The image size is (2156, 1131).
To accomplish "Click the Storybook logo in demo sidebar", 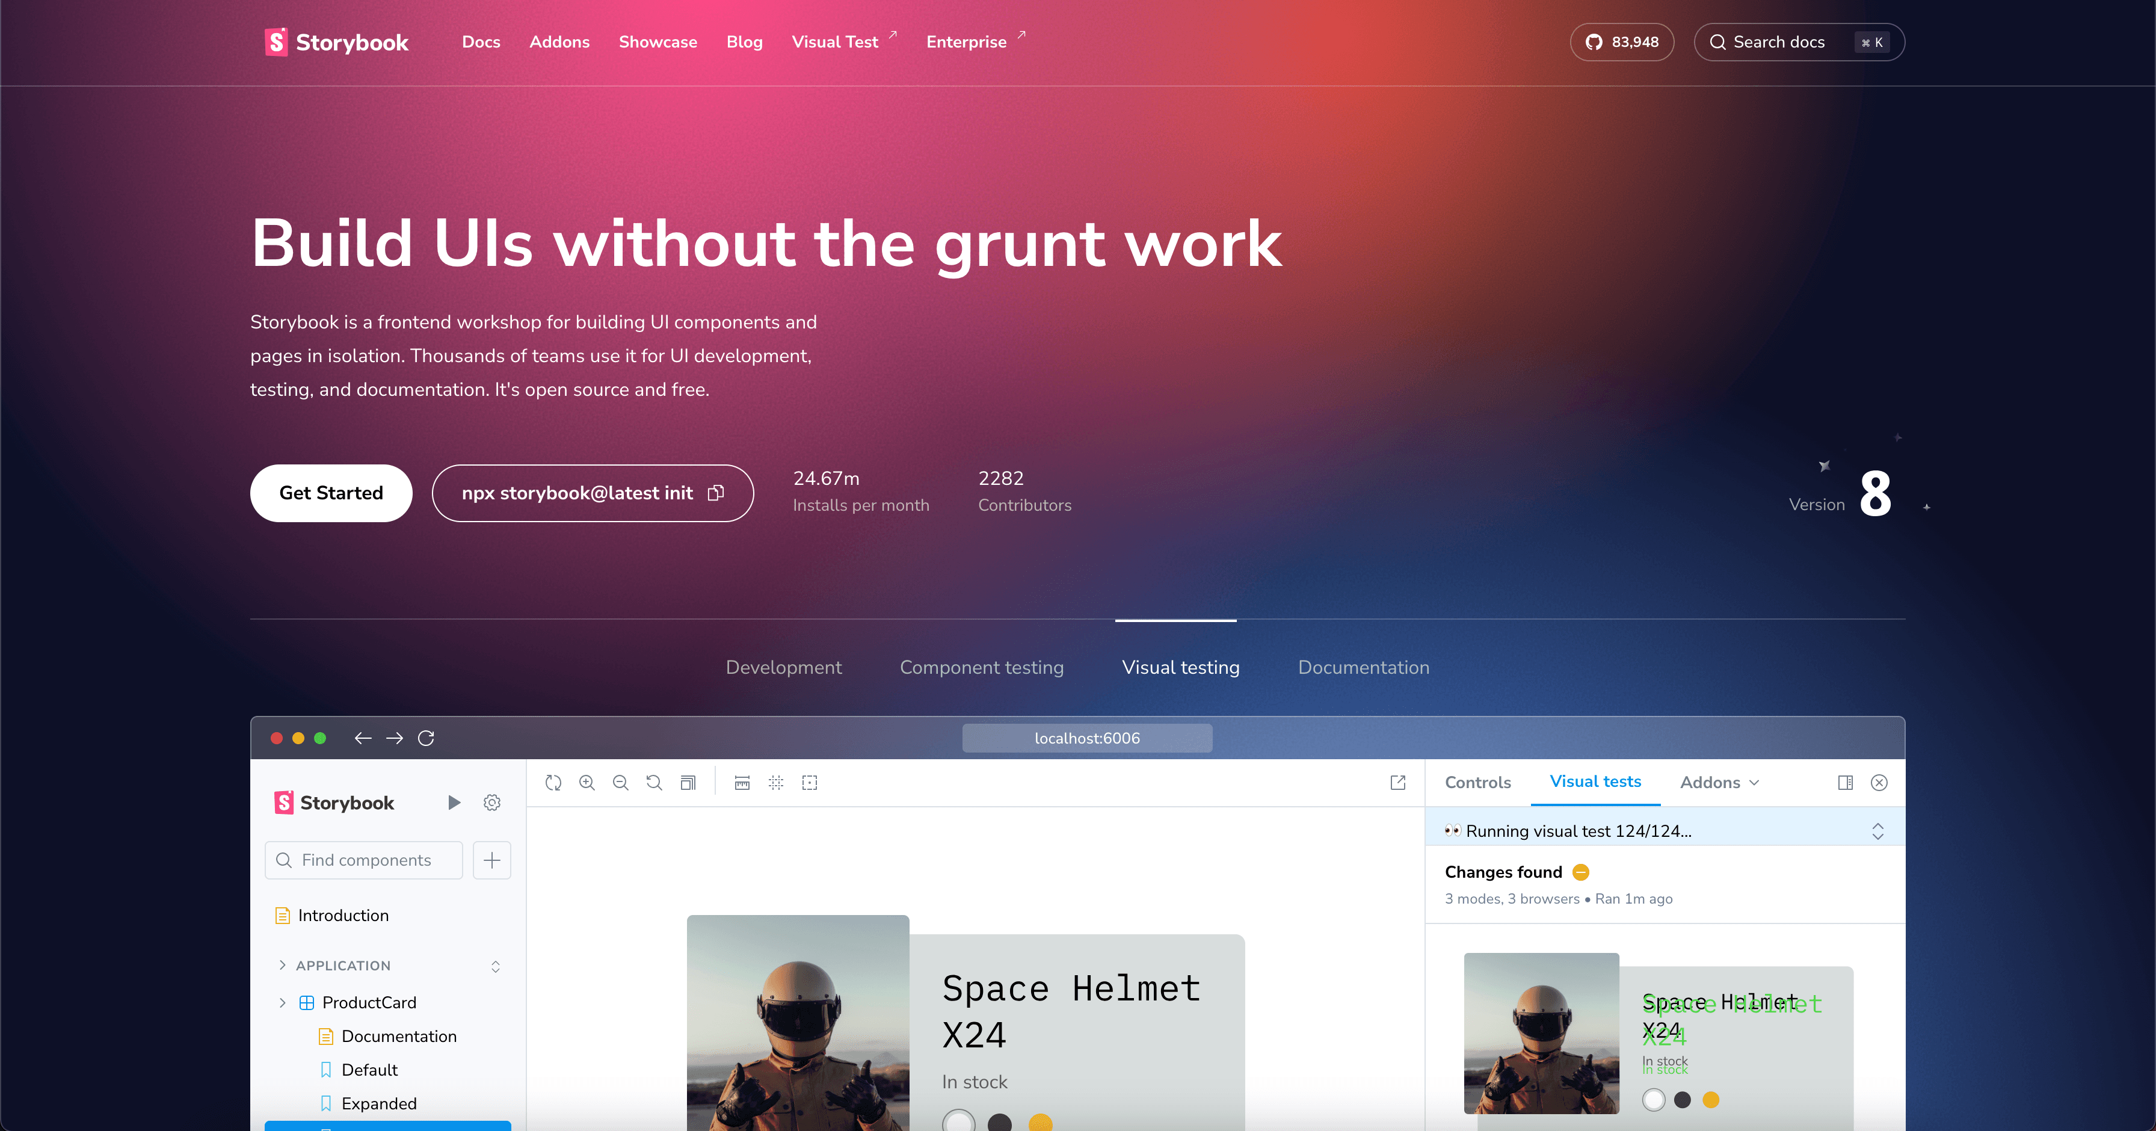I will pos(334,803).
